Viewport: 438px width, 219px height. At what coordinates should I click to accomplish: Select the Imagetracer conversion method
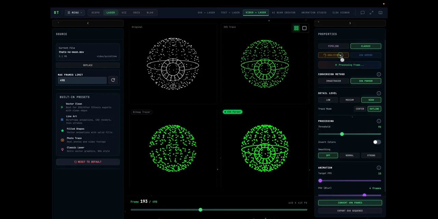coord(333,81)
